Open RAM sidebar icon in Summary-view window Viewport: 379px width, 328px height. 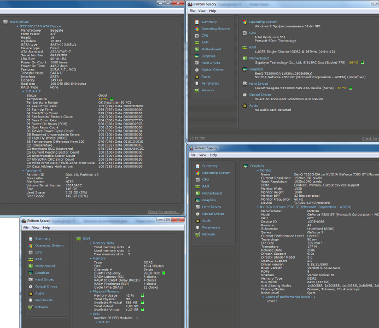pos(197,43)
